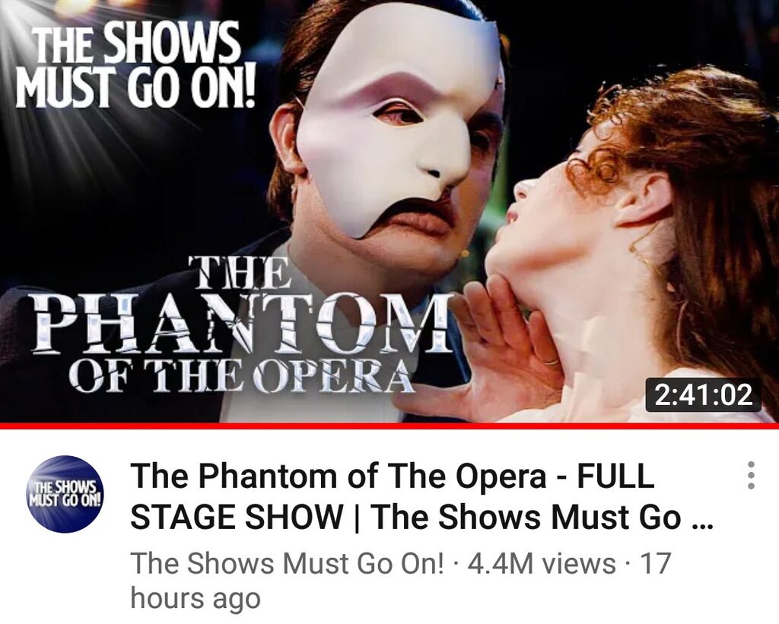
Task: Open The Shows Must Go On channel avatar
Action: pyautogui.click(x=65, y=493)
